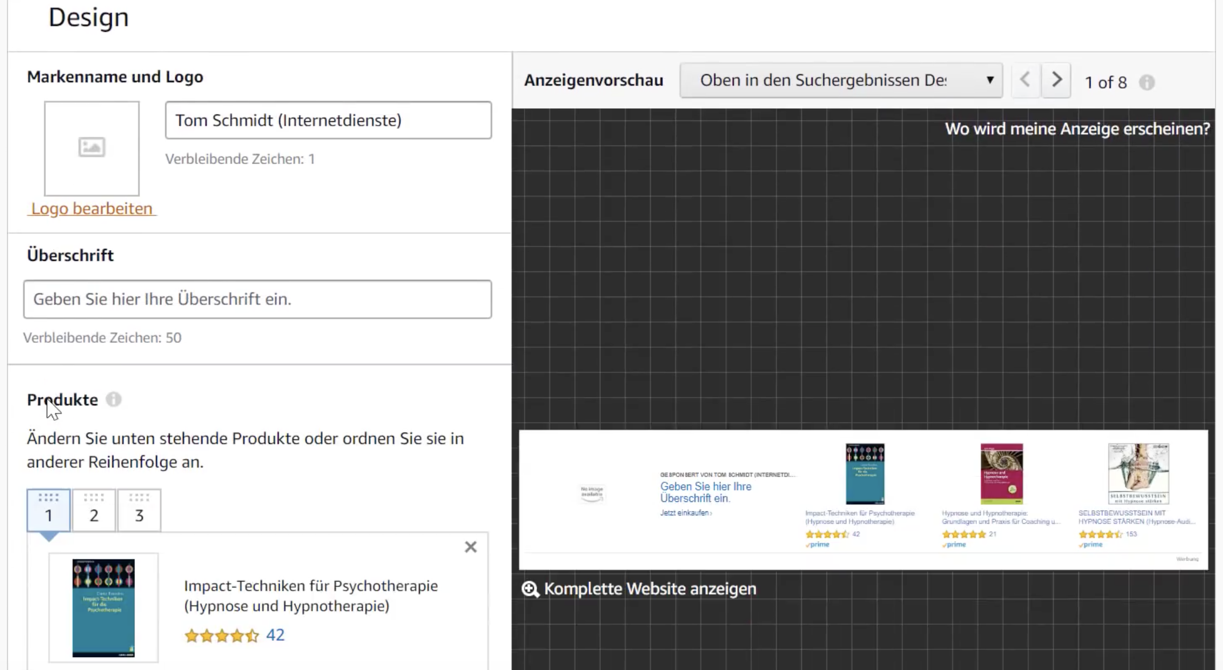Click Komplette Website anzeigen link

pos(649,589)
